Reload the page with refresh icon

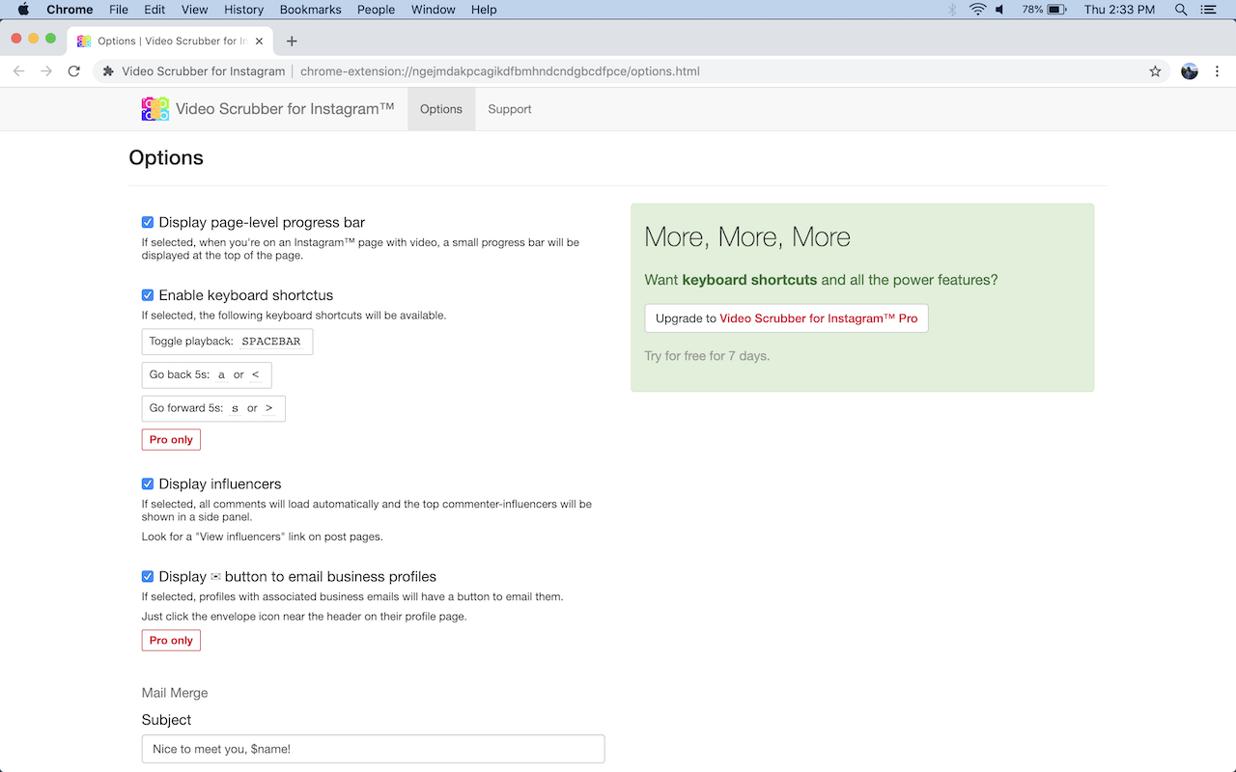point(73,71)
